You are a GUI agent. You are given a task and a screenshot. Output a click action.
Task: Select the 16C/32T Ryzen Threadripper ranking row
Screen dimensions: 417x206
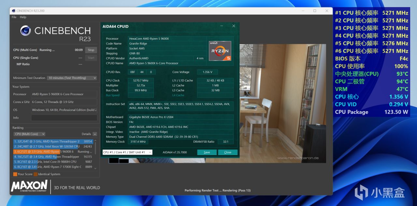[x=53, y=157]
